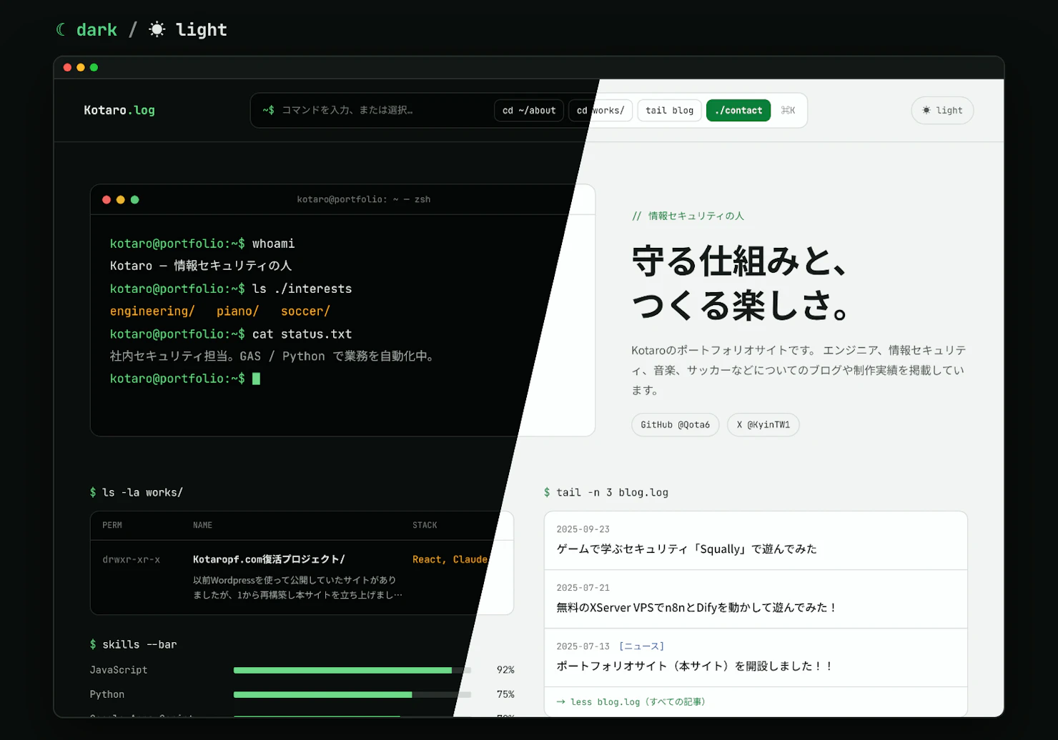
Task: Click the "engineering/" directory in the terminal
Action: pyautogui.click(x=152, y=311)
